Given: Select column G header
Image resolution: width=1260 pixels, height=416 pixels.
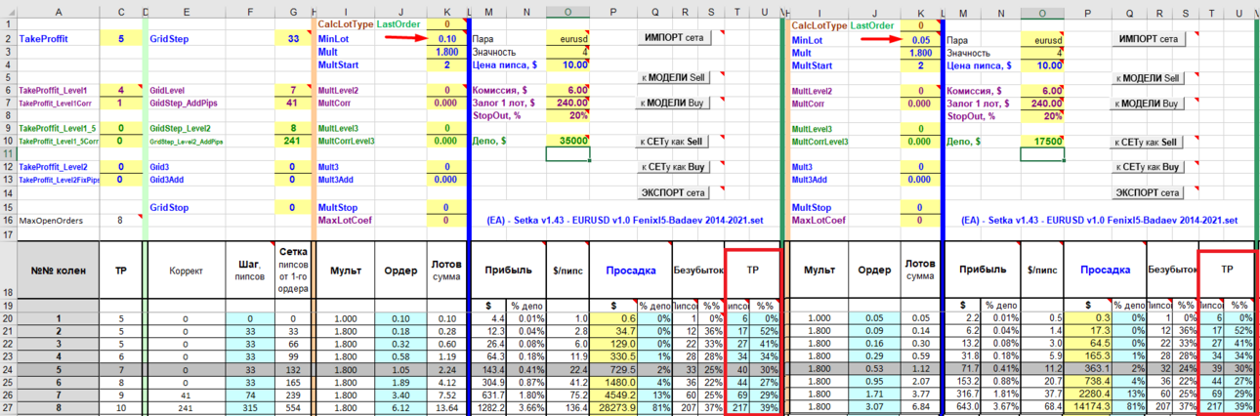Looking at the screenshot, I should click(291, 11).
